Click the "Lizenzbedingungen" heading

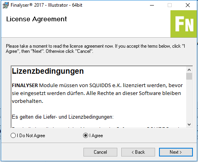click(x=48, y=71)
